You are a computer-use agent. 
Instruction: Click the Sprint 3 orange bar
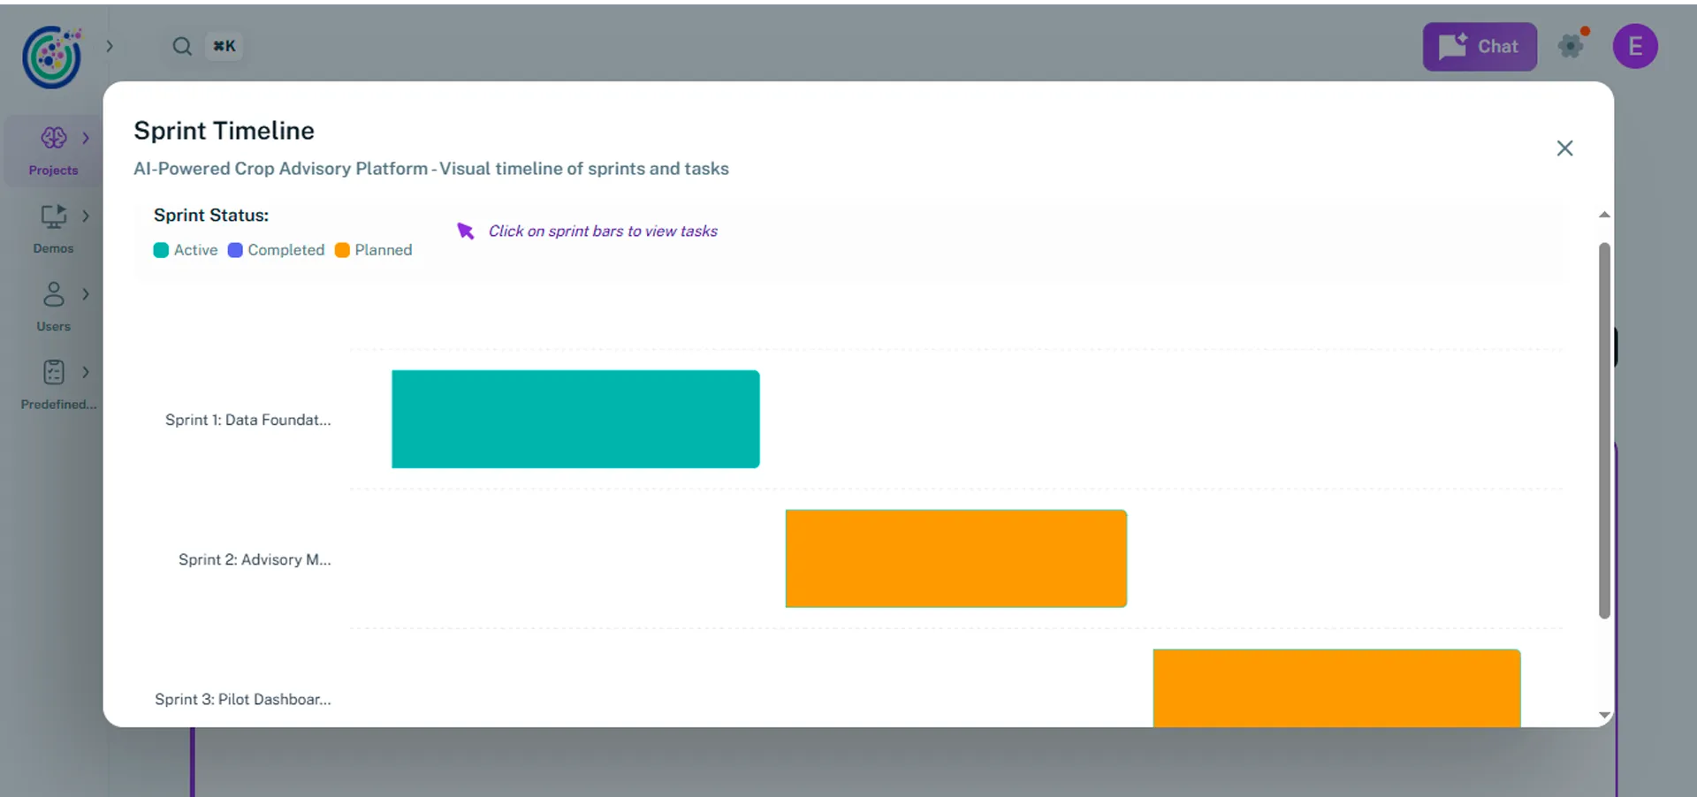1336,687
